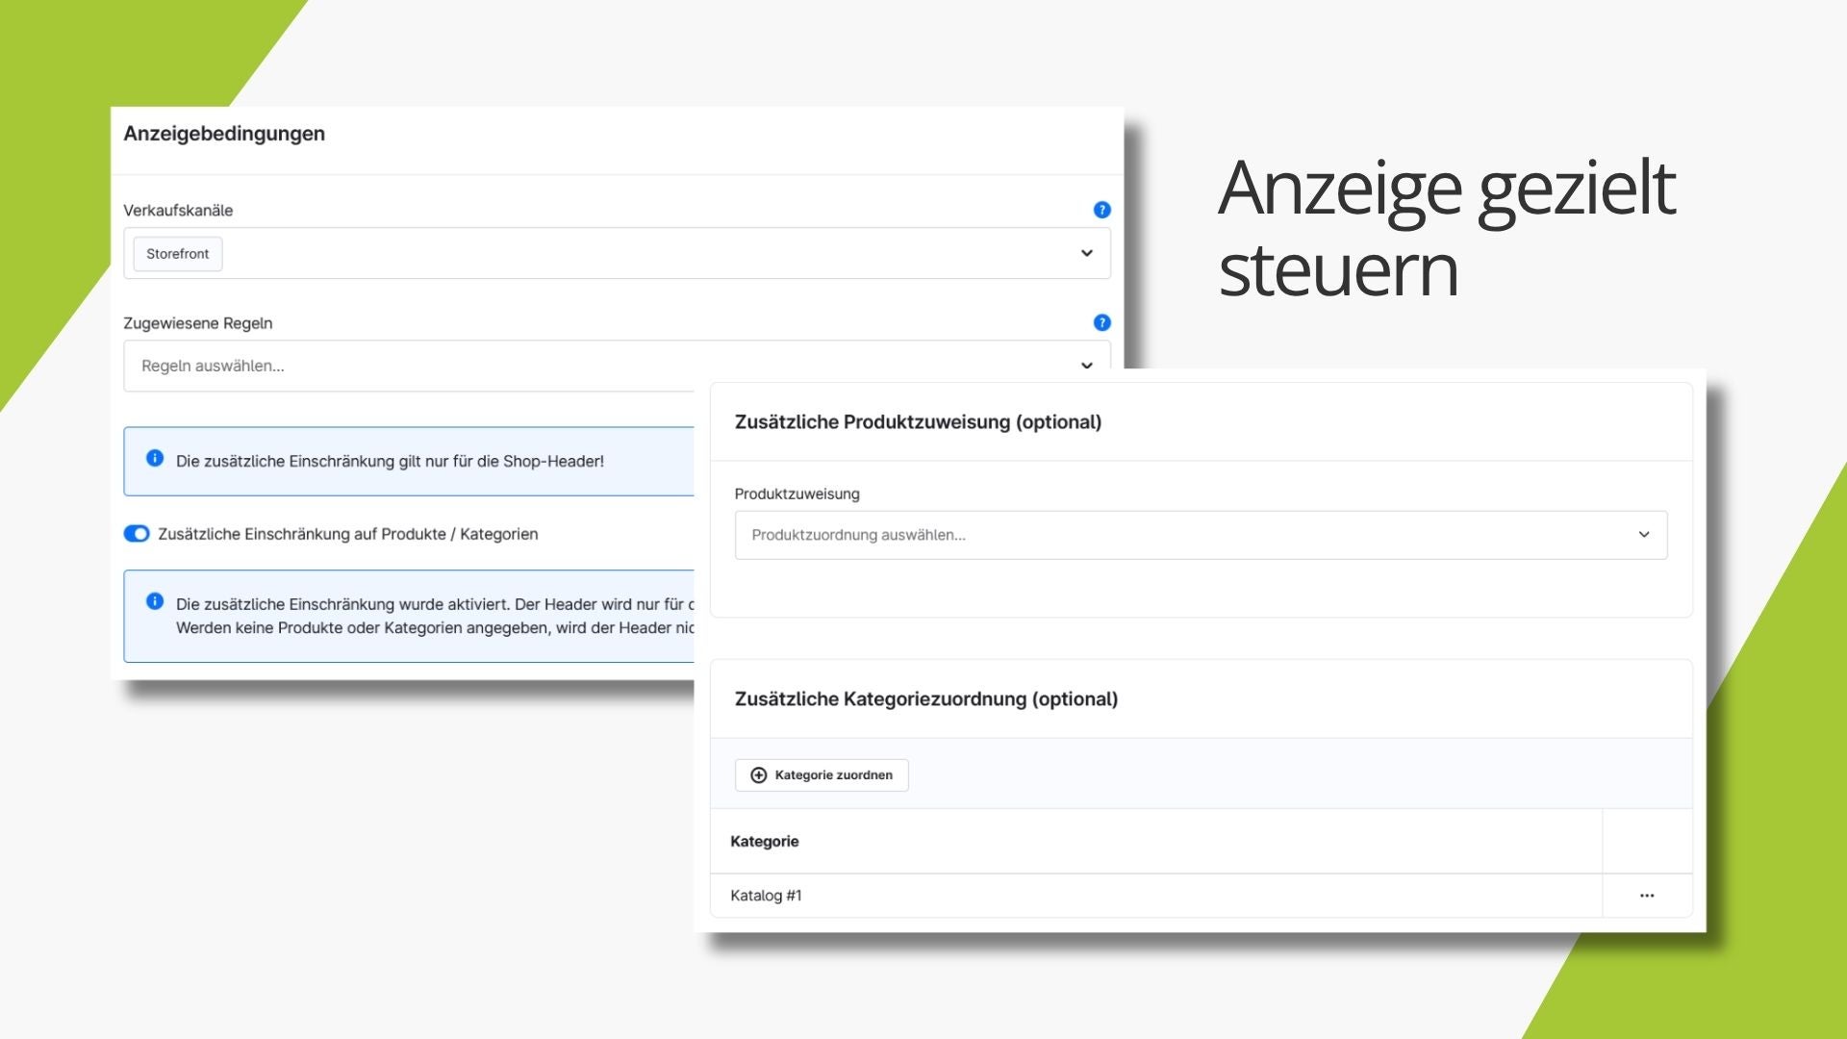The height and width of the screenshot is (1039, 1847).
Task: Click info icon in Shop-Header notice
Action: [154, 458]
